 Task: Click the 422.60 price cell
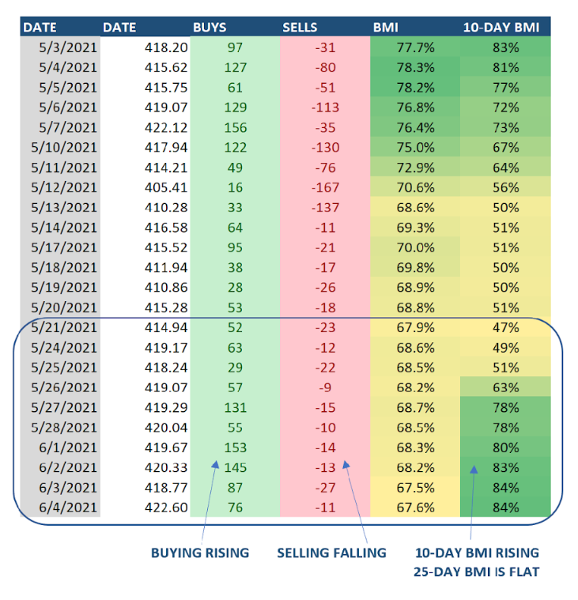coord(166,507)
